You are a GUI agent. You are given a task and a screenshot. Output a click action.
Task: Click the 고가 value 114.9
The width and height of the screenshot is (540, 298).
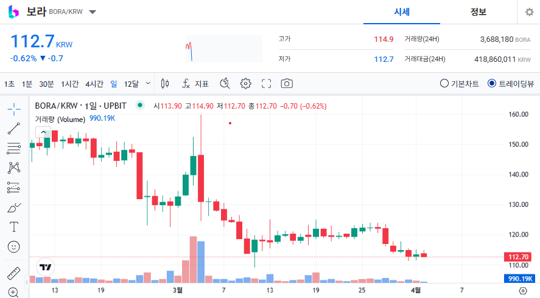[384, 39]
